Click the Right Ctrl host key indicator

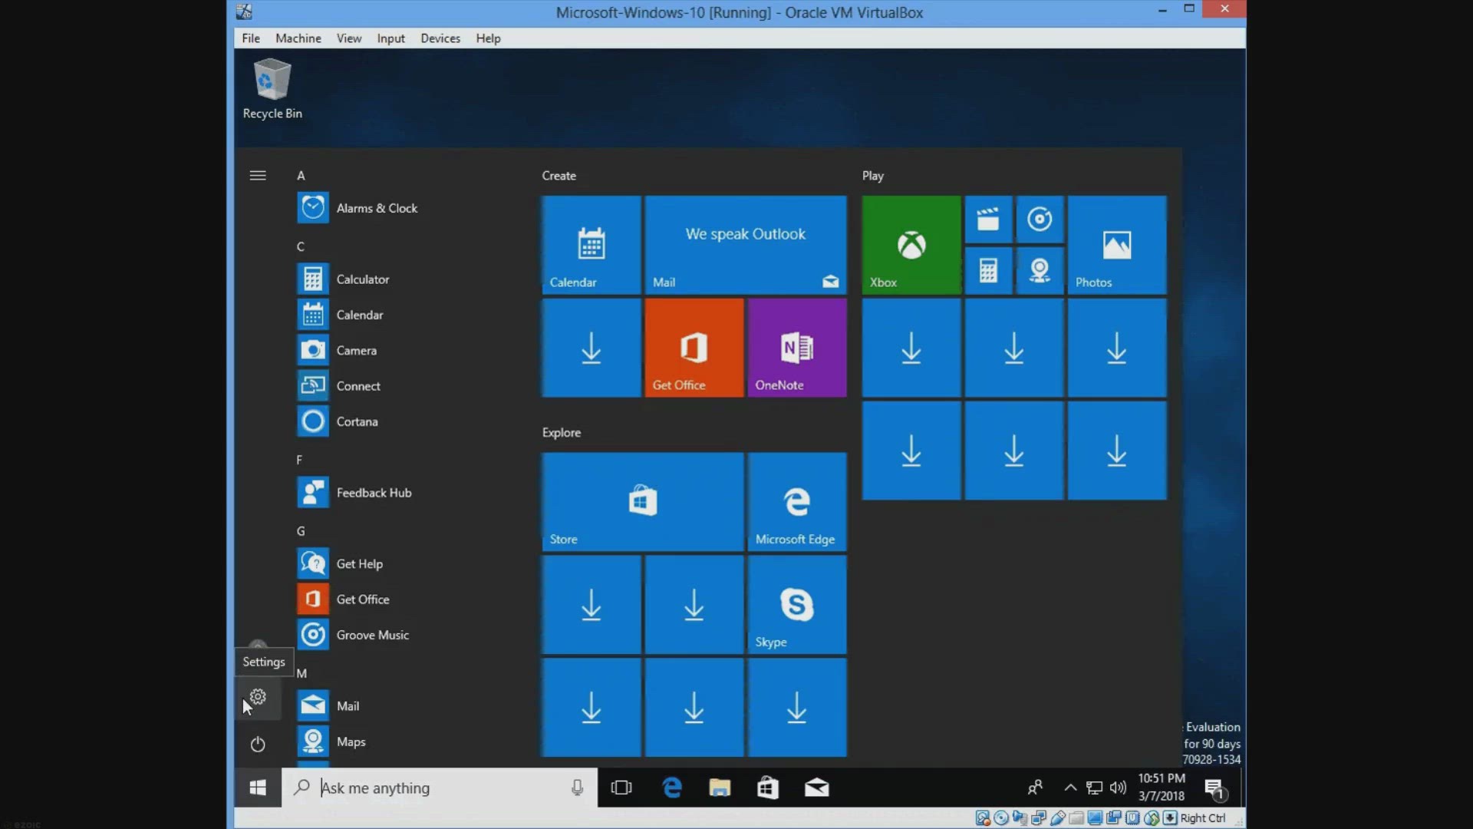click(x=1203, y=818)
